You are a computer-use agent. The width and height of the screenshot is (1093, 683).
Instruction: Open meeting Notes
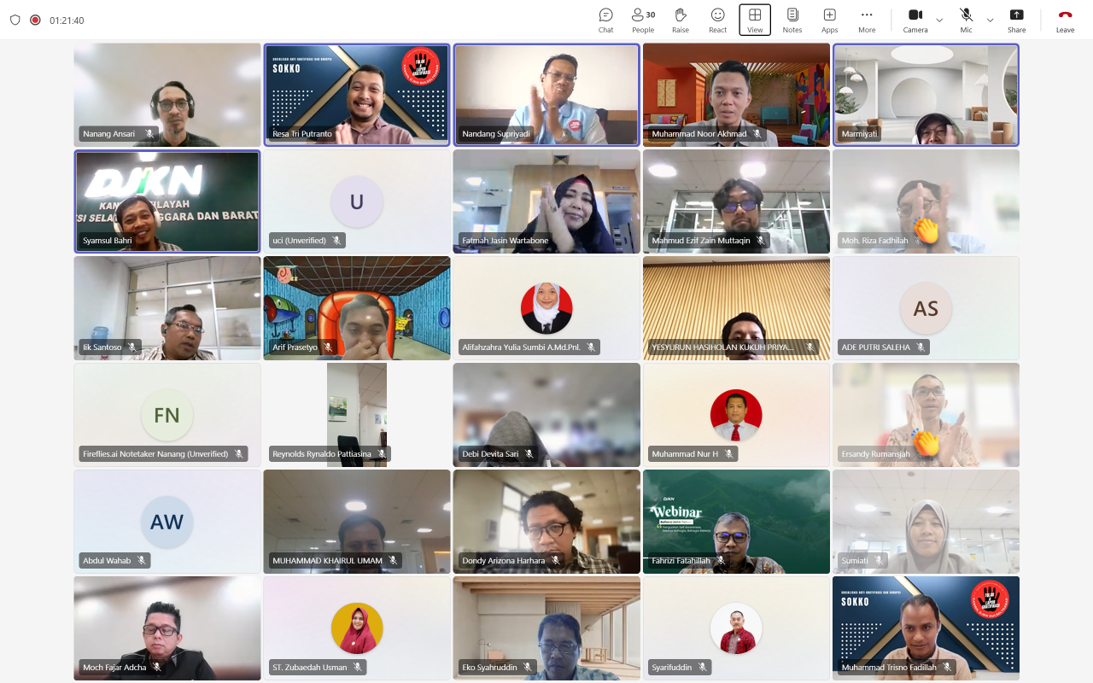792,20
